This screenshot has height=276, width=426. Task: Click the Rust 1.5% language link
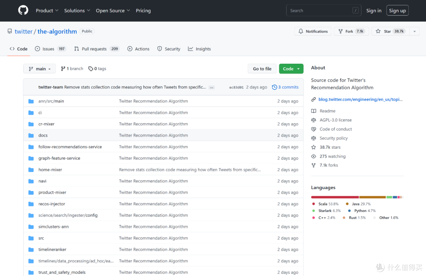pyautogui.click(x=354, y=218)
